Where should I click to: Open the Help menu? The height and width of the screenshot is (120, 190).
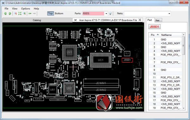(36, 9)
